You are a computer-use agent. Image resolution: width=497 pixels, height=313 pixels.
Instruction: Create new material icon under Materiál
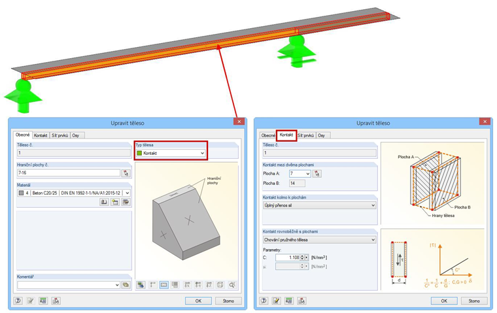pyautogui.click(x=114, y=202)
